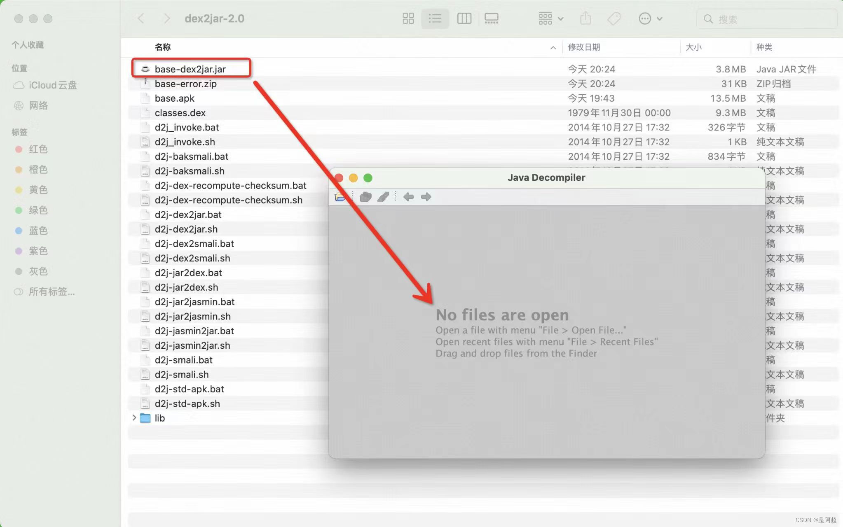Select base-dex2jar.jar file
This screenshot has width=843, height=527.
(190, 69)
